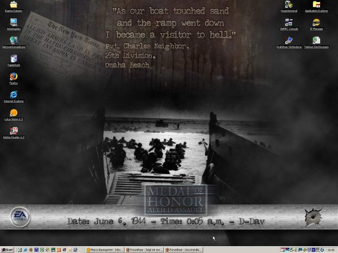Switch to ForumBase Linuxinstalla... taskbar window
This screenshot has width=338, height=253.
183,250
